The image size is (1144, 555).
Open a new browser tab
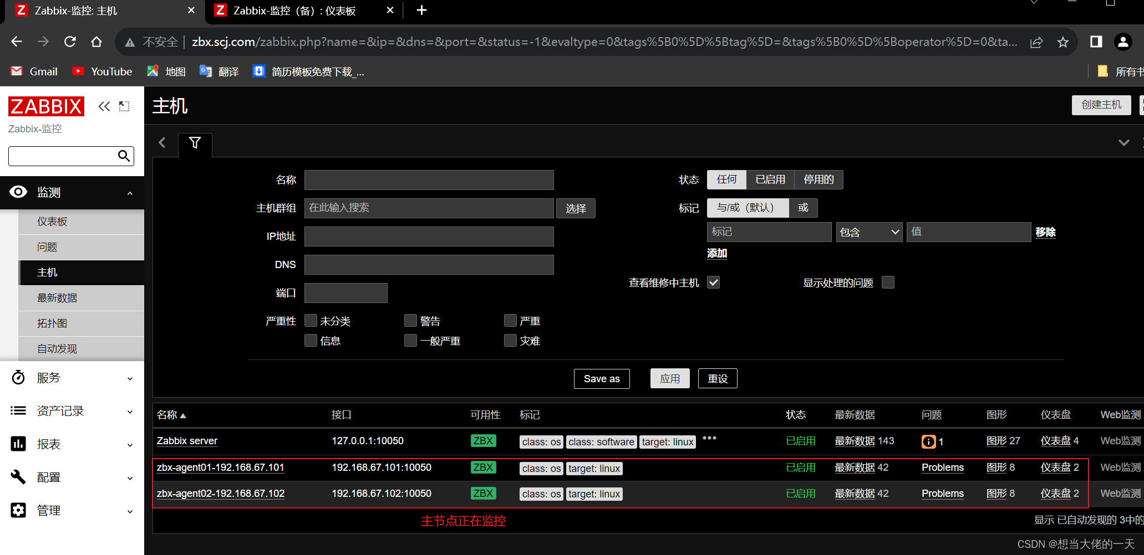(x=421, y=10)
